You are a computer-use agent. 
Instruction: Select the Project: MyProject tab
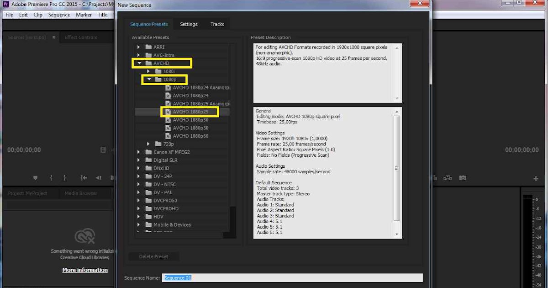tap(27, 193)
